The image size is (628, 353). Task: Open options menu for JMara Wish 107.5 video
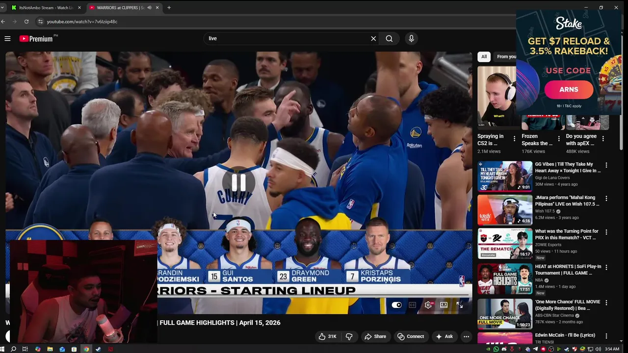pyautogui.click(x=606, y=199)
